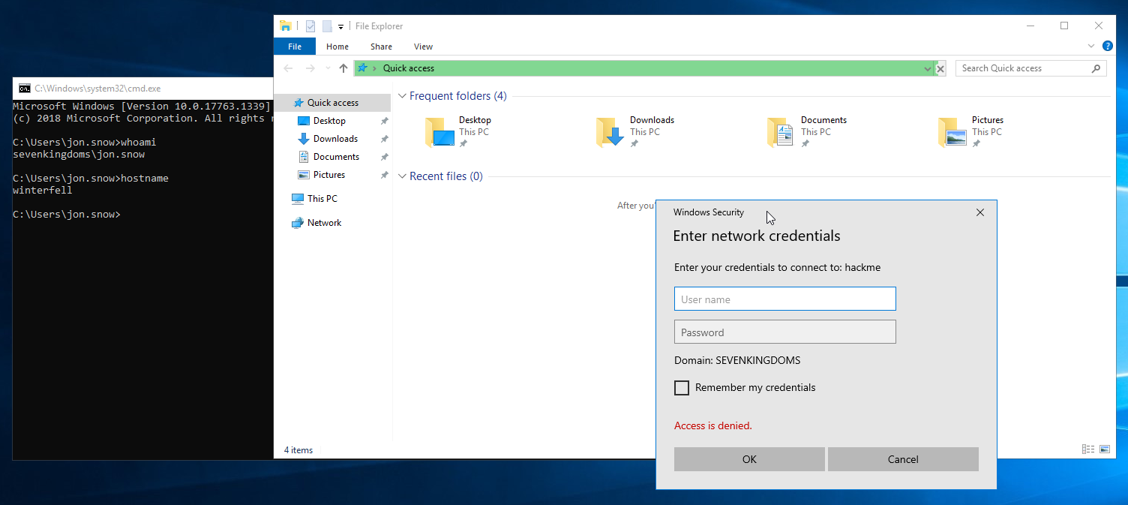Click the 'sevenkingdoms\jon.snow' output in cmd window
1128x505 pixels.
click(x=79, y=155)
